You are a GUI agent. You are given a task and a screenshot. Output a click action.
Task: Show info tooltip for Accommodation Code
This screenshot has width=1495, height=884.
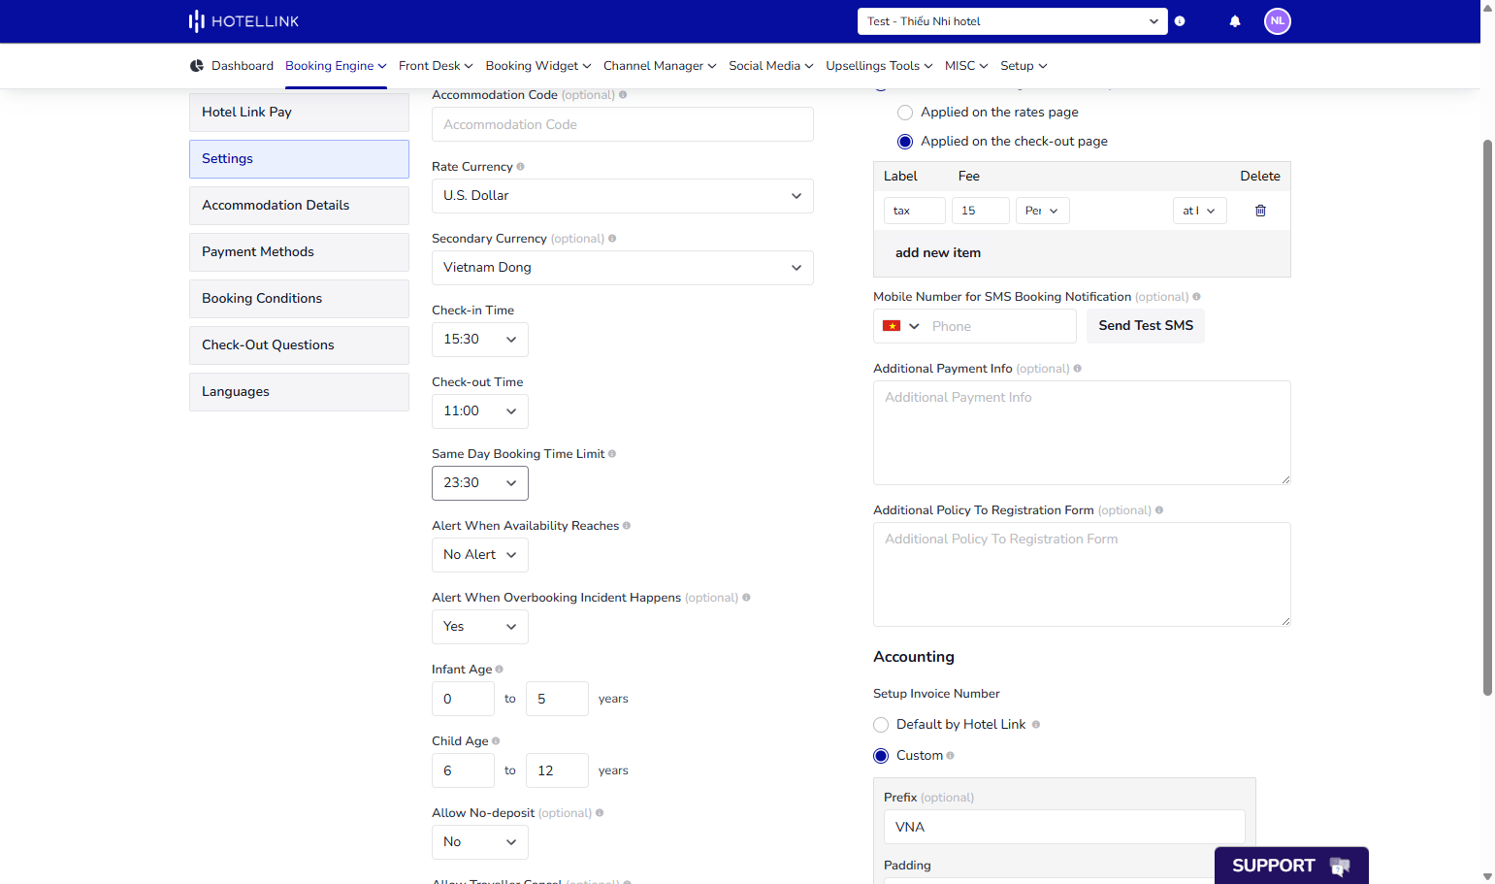click(x=623, y=95)
